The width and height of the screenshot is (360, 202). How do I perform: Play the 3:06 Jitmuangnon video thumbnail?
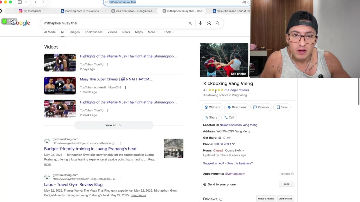pos(60,108)
